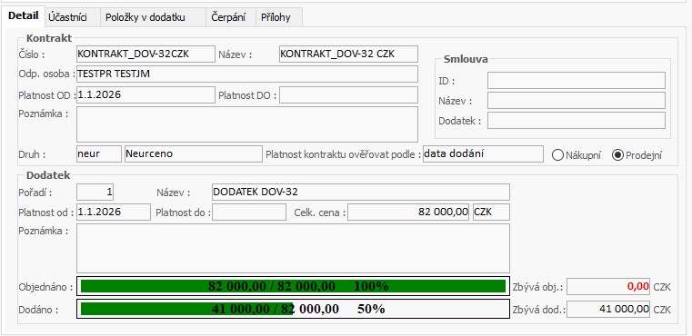
Task: Click the Dodatek Poznámka text area
Action: click(x=293, y=248)
